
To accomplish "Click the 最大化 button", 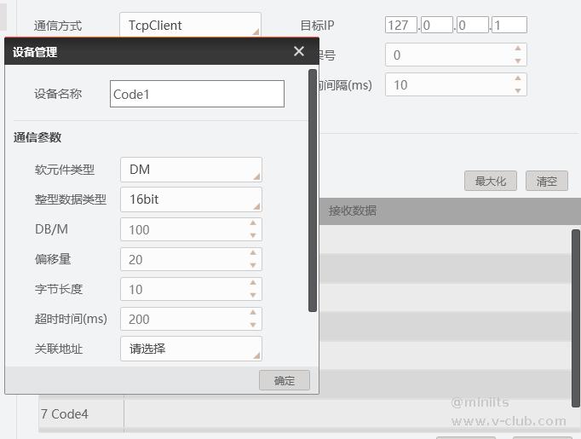I will pos(491,181).
